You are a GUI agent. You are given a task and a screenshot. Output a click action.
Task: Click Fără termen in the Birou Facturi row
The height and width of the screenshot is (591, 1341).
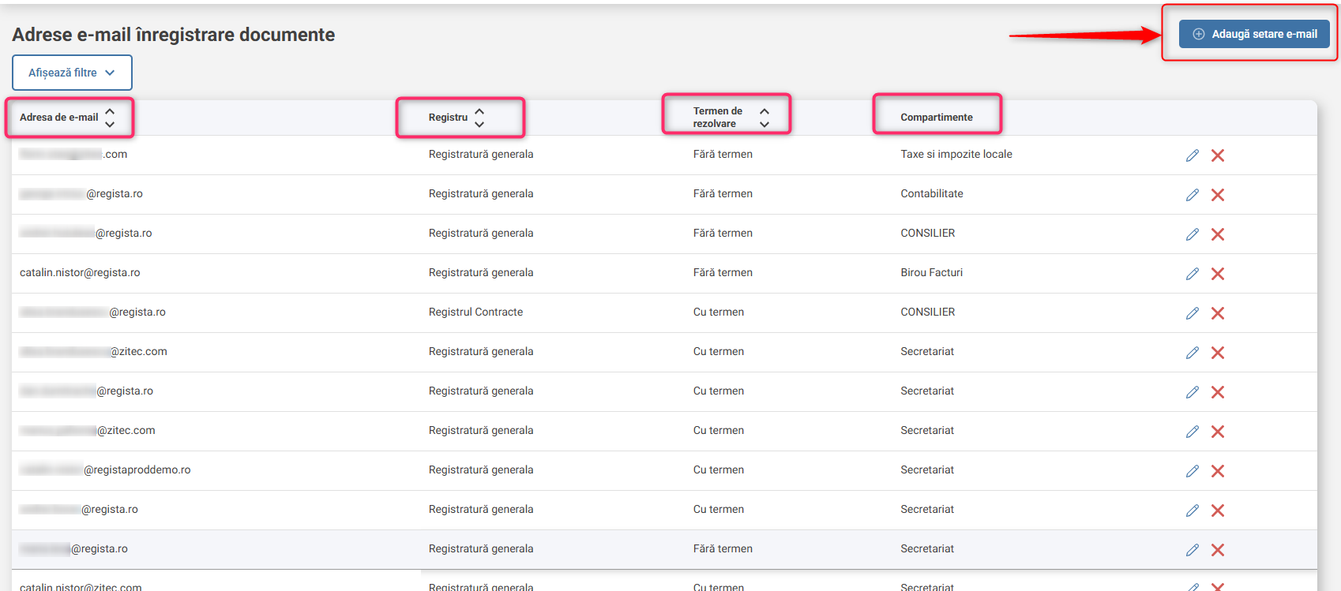point(723,273)
